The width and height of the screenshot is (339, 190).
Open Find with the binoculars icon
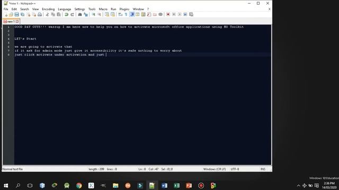(x=80, y=14)
